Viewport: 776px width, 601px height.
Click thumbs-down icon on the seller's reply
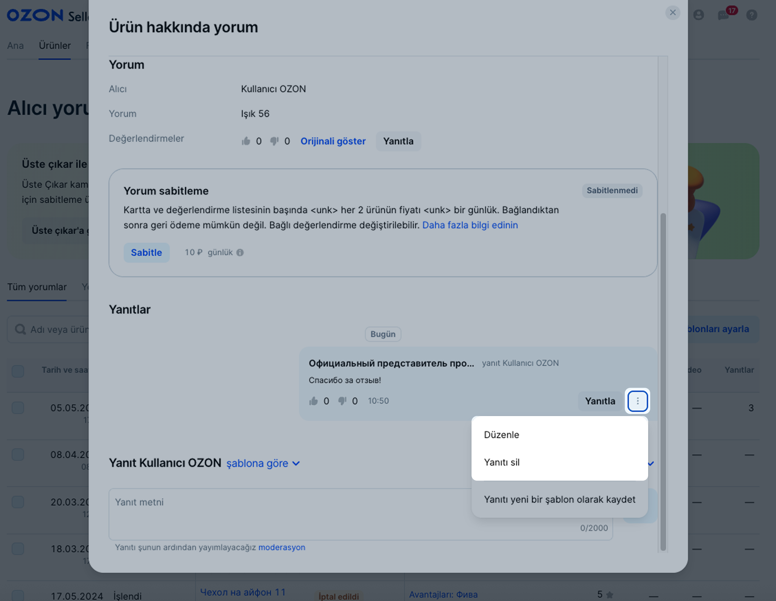click(x=342, y=401)
